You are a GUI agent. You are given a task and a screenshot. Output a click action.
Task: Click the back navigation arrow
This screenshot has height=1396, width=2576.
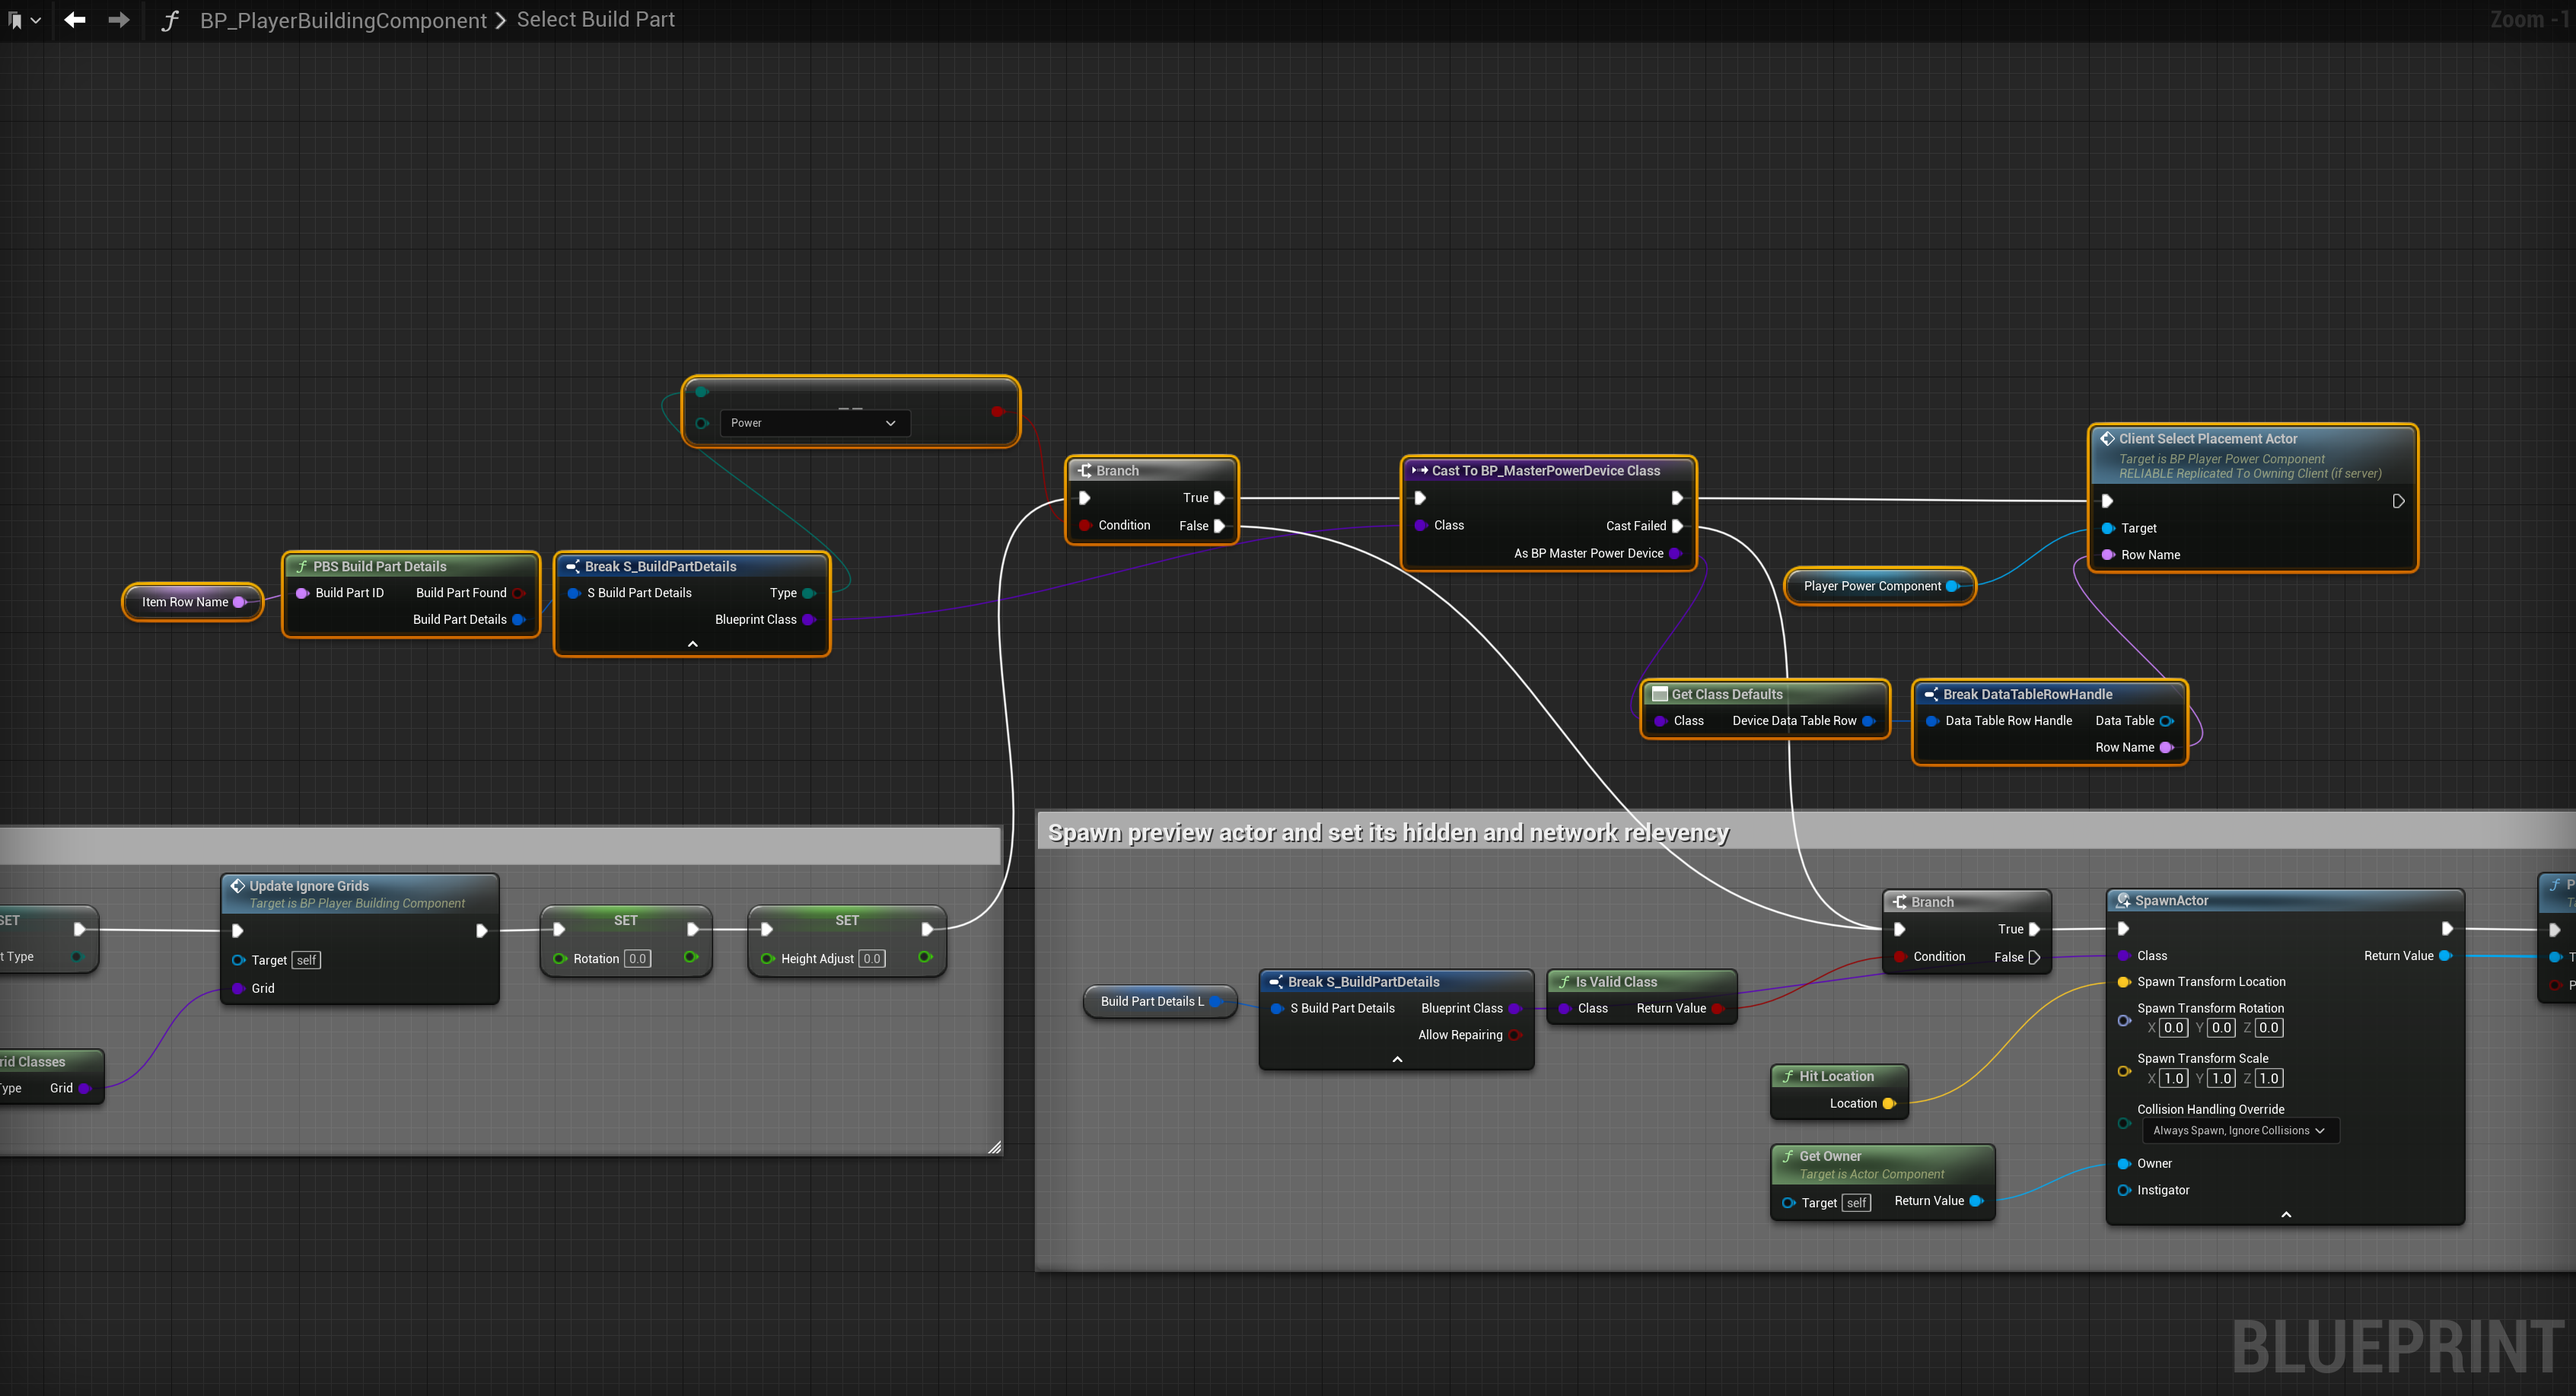[74, 20]
